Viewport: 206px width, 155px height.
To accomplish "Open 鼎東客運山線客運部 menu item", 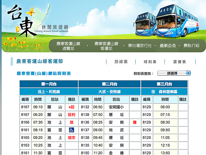I will [106, 46].
